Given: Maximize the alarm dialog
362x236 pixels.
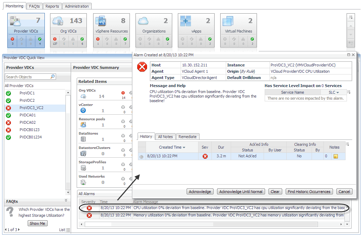Looking at the screenshot, I should click(x=349, y=55).
